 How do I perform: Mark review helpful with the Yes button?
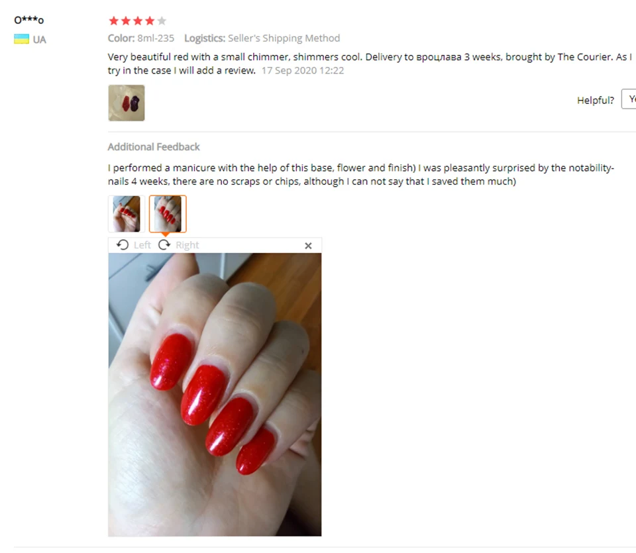coord(629,99)
